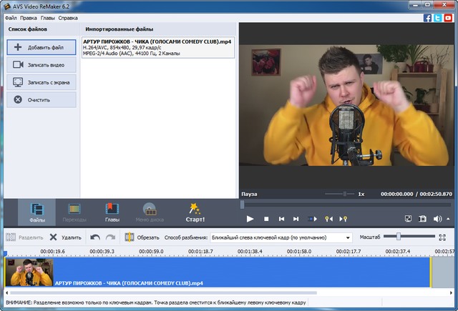Mute the player sound
Viewport: 458px width, 311px height.
[437, 219]
